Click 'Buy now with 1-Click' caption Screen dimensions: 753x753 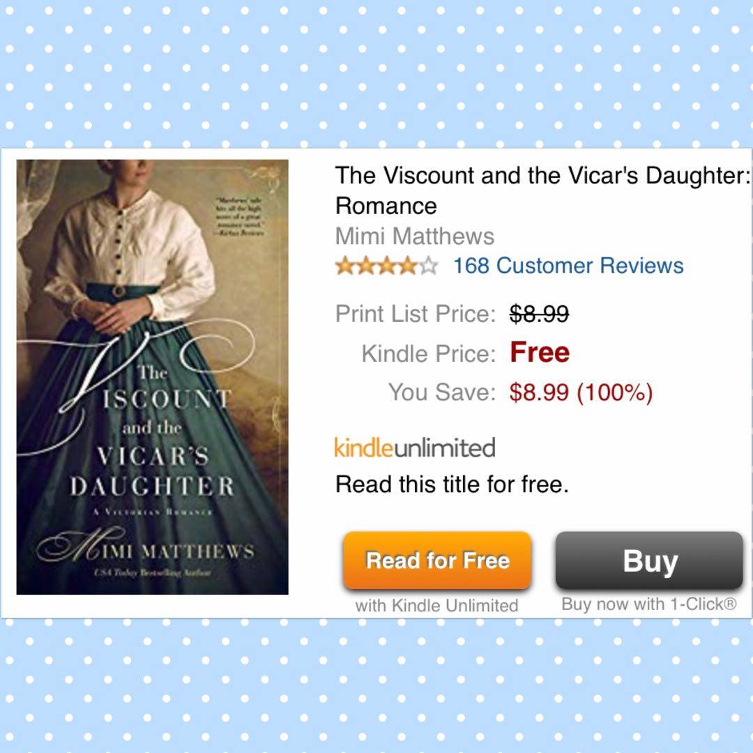click(649, 604)
